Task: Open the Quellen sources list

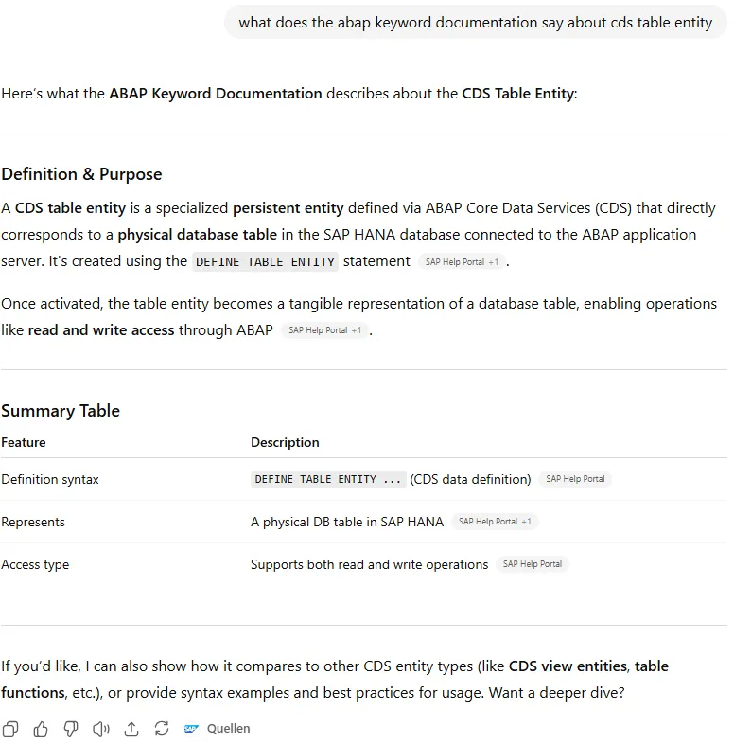Action: coord(228,729)
